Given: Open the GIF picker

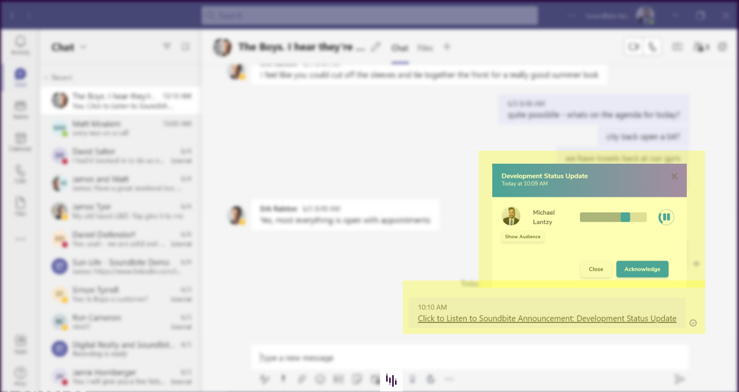Looking at the screenshot, I should [339, 379].
